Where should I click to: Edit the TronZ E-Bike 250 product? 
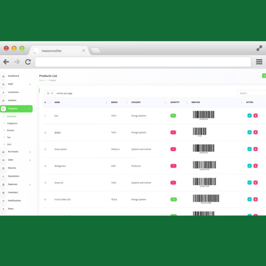249,199
